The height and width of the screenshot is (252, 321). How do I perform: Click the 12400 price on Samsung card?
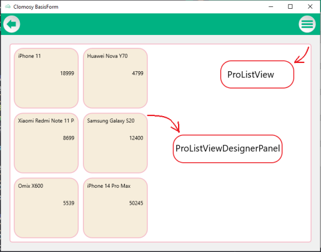click(136, 138)
